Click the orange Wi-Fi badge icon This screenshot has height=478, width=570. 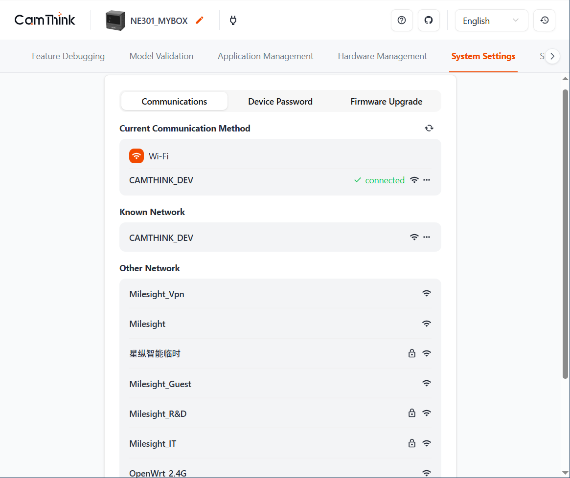click(137, 156)
